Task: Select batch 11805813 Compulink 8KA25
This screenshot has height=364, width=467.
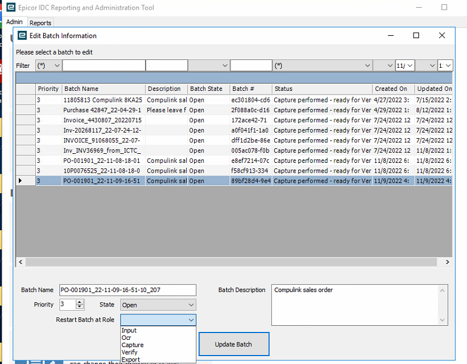Action: click(x=103, y=100)
